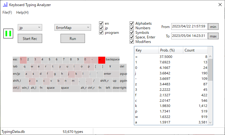Viewport: 225px width, 135px height.
Task: Click the shift_r key on keyboard map
Action: click(x=106, y=81)
